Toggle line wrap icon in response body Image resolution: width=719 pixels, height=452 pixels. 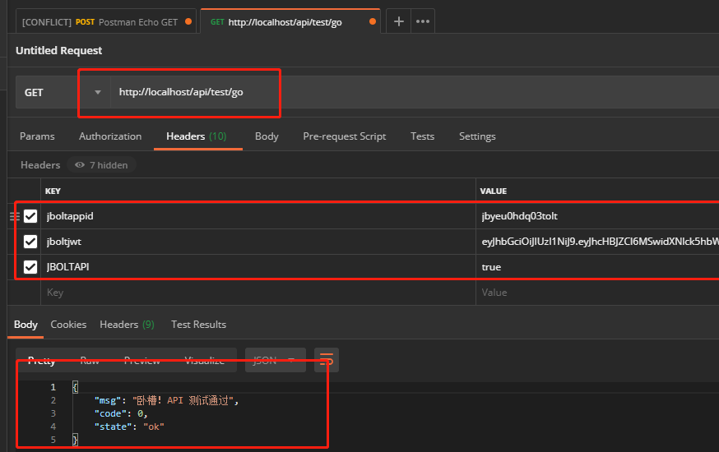point(327,360)
